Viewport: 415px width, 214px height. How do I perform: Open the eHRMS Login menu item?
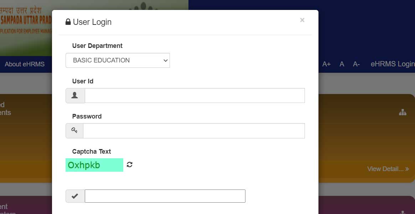click(x=392, y=64)
